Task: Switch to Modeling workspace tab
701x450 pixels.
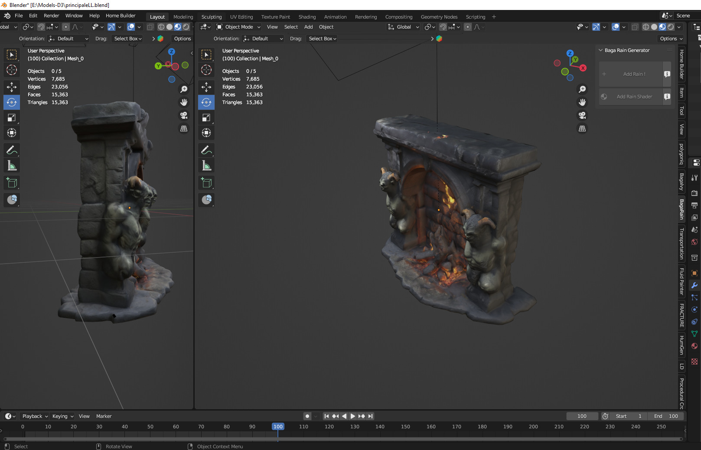Action: pos(183,17)
